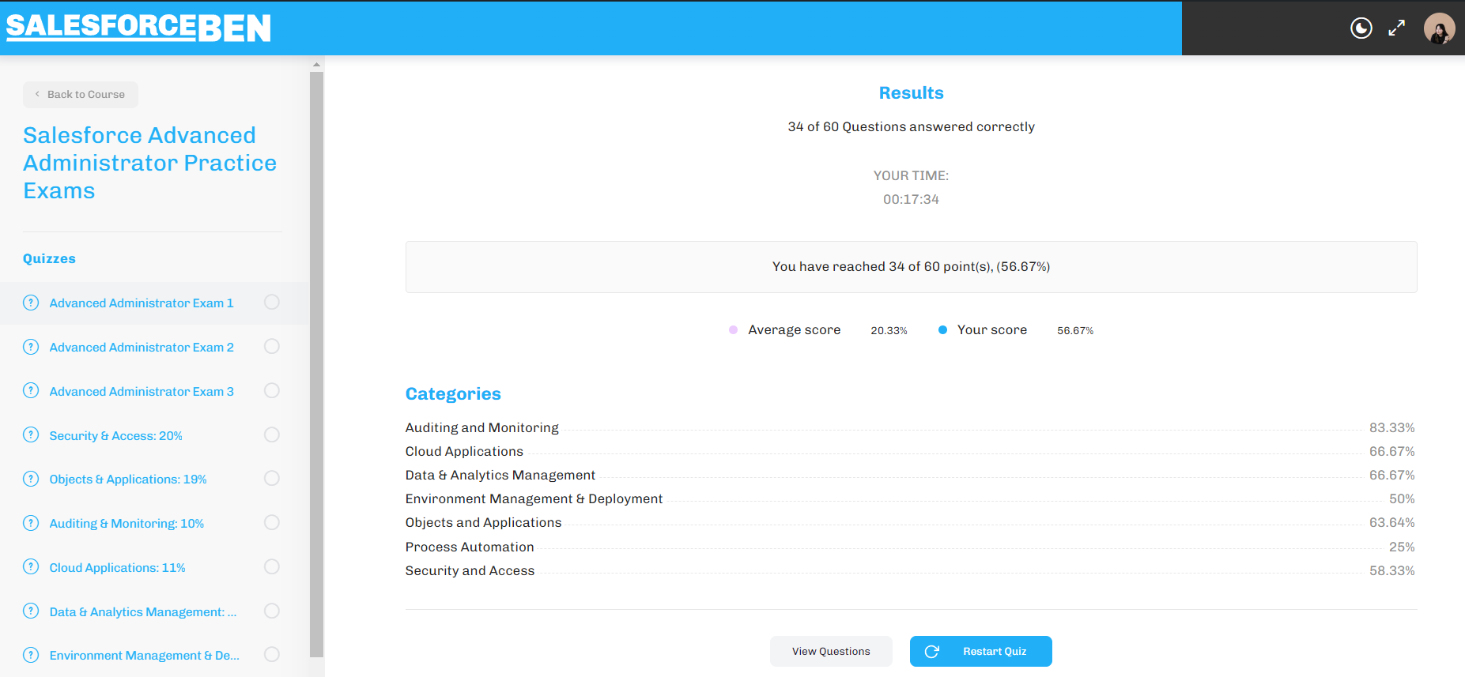
Task: Open Objects & Applications: 19% quiz
Action: point(128,480)
